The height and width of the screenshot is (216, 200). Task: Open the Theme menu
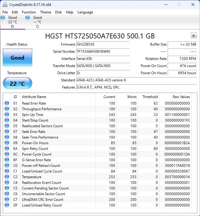click(45, 12)
